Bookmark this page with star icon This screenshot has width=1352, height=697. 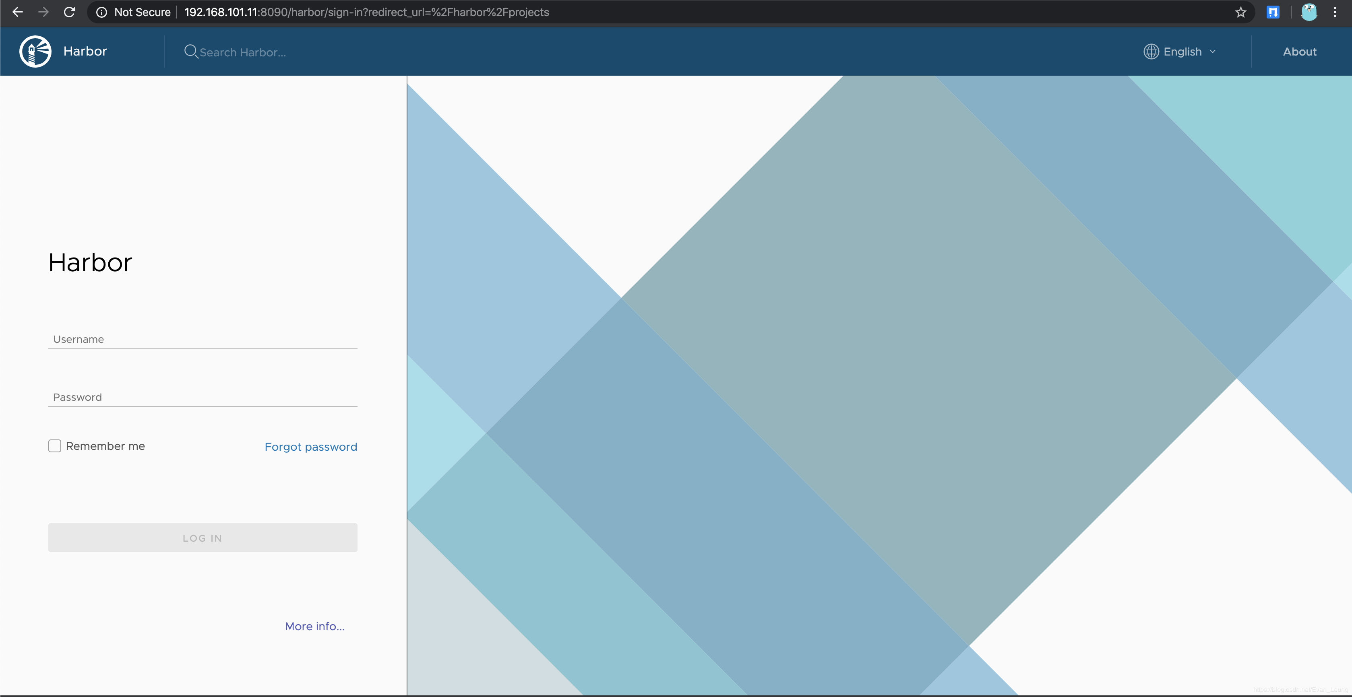pyautogui.click(x=1240, y=12)
